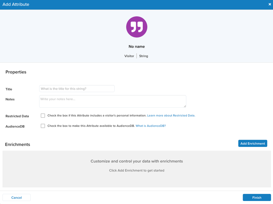
Task: Click the notes box resize handle
Action: click(185, 106)
